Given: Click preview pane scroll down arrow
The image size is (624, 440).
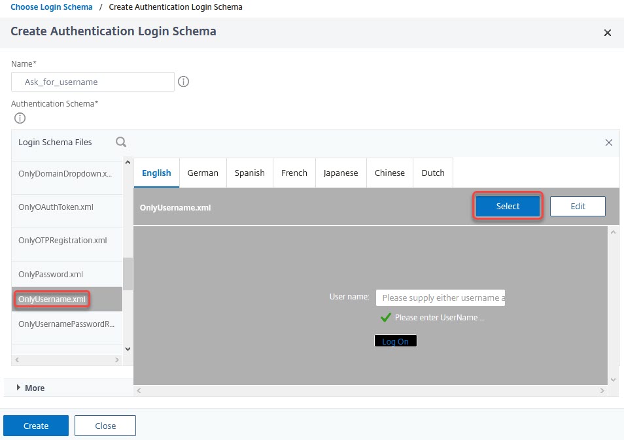Looking at the screenshot, I should (613, 380).
